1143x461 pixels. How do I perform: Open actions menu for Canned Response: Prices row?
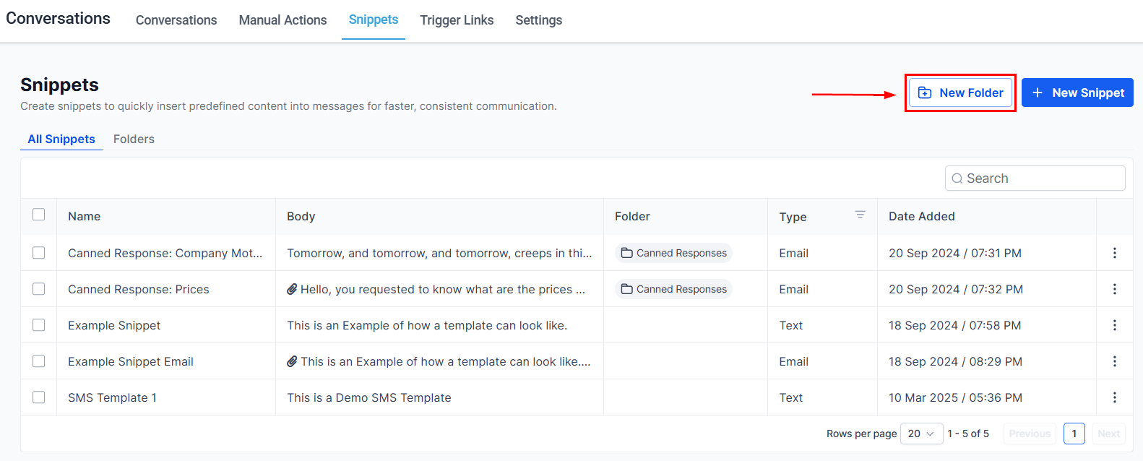1114,289
